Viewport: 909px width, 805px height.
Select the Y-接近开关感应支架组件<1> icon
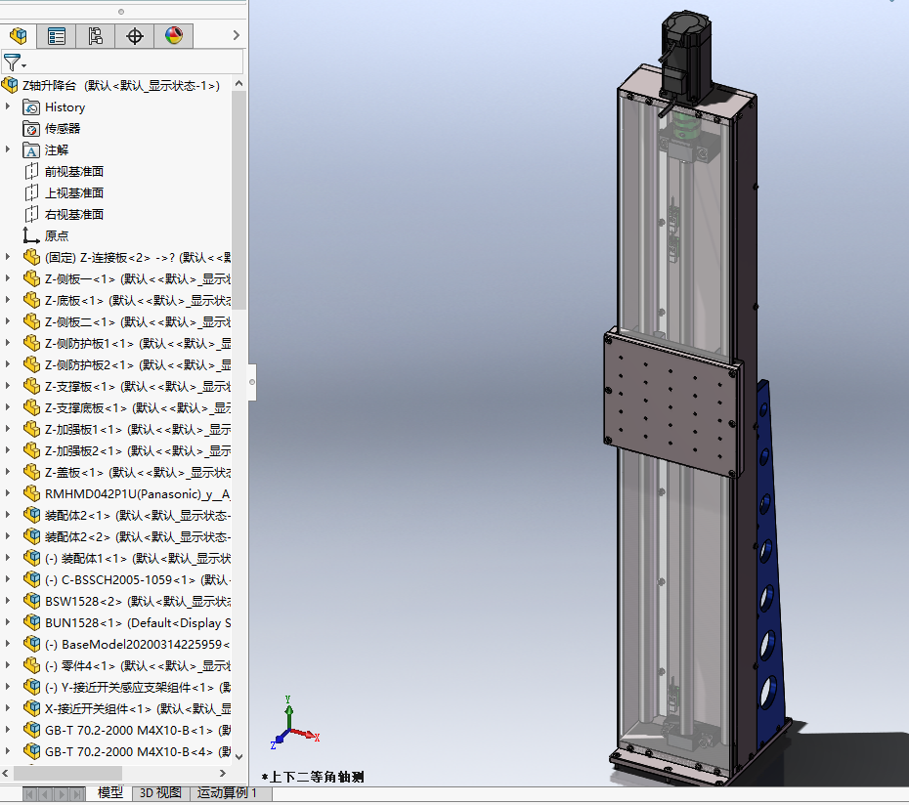pyautogui.click(x=31, y=686)
